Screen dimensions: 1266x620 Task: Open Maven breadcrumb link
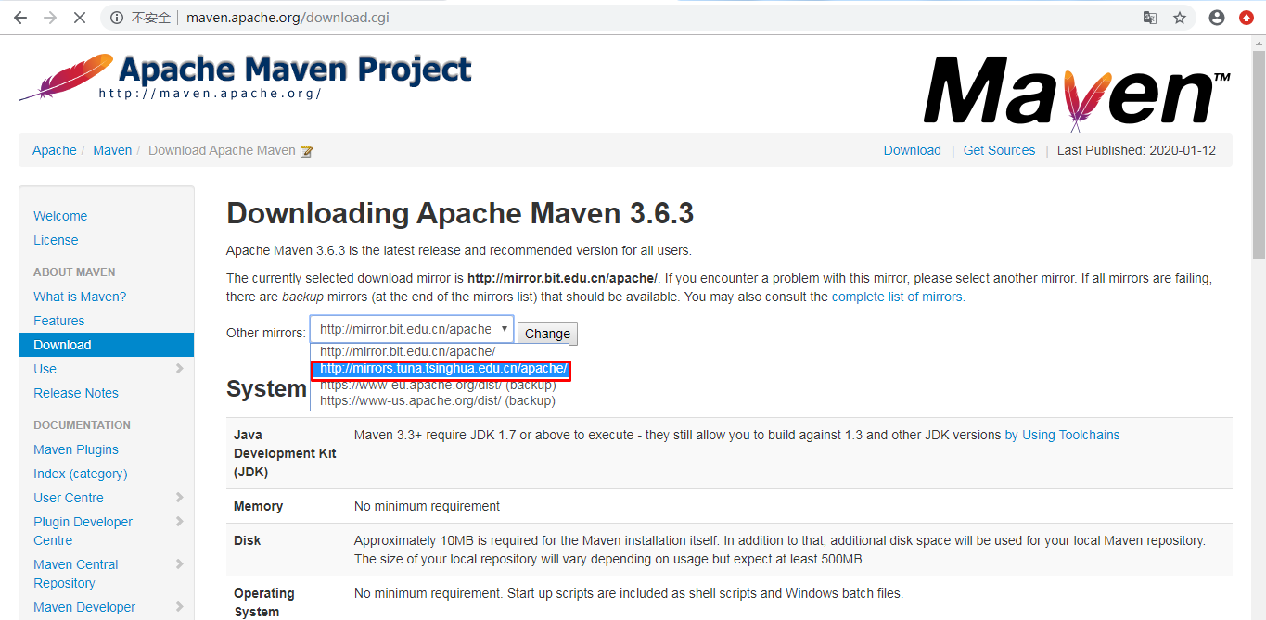[x=112, y=150]
